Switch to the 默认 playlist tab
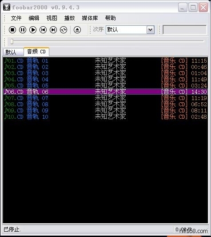The width and height of the screenshot is (211, 237). pyautogui.click(x=13, y=52)
